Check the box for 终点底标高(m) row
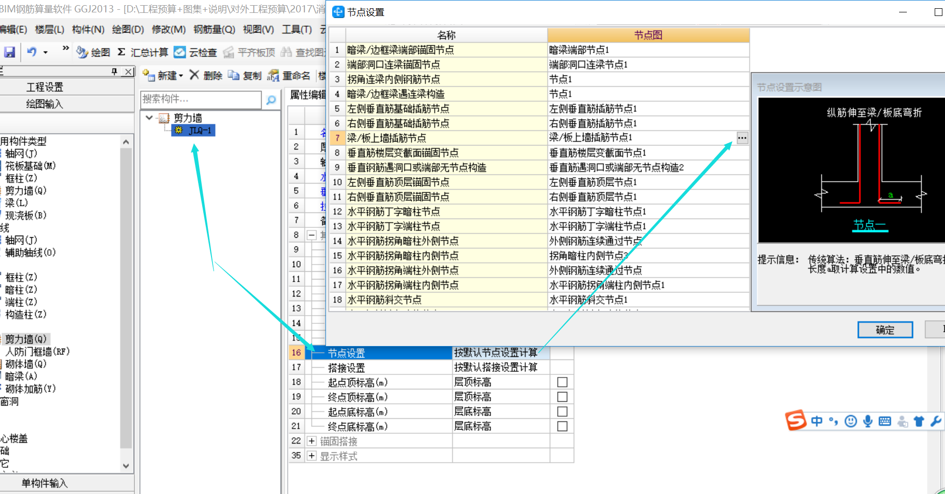The image size is (945, 494). [562, 426]
